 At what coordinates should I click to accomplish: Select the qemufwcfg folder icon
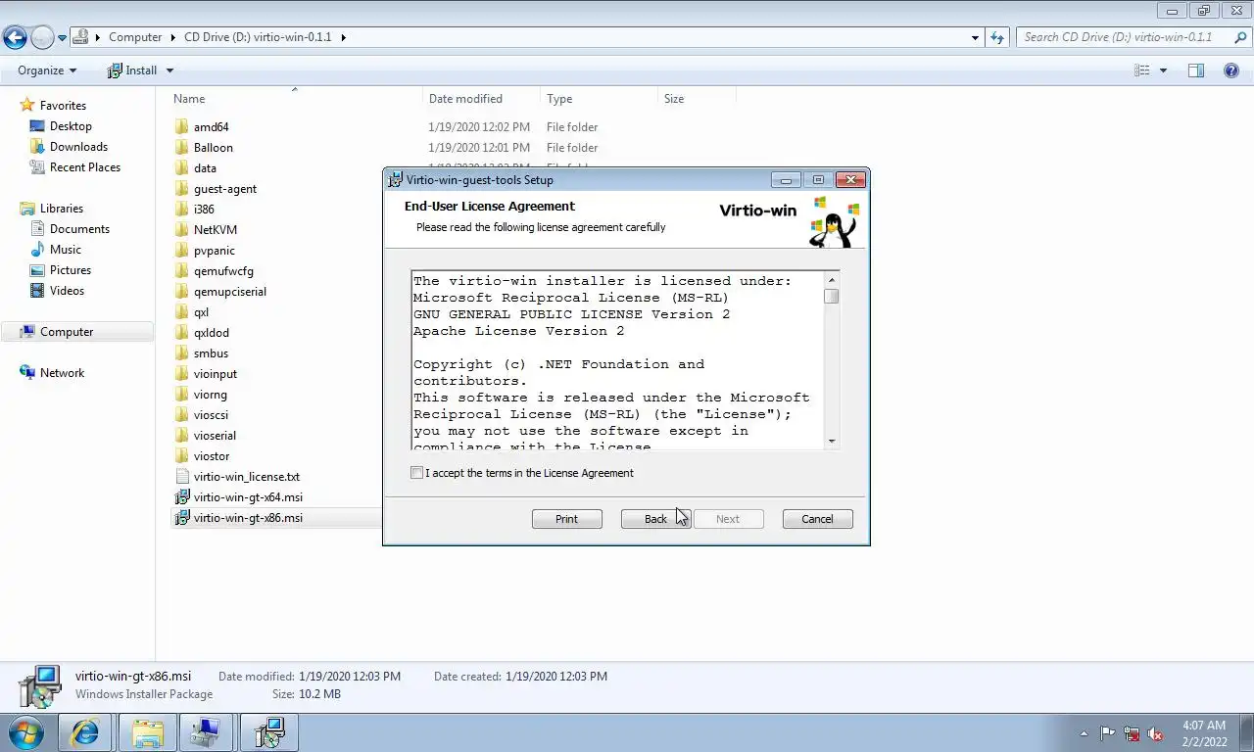coord(181,271)
